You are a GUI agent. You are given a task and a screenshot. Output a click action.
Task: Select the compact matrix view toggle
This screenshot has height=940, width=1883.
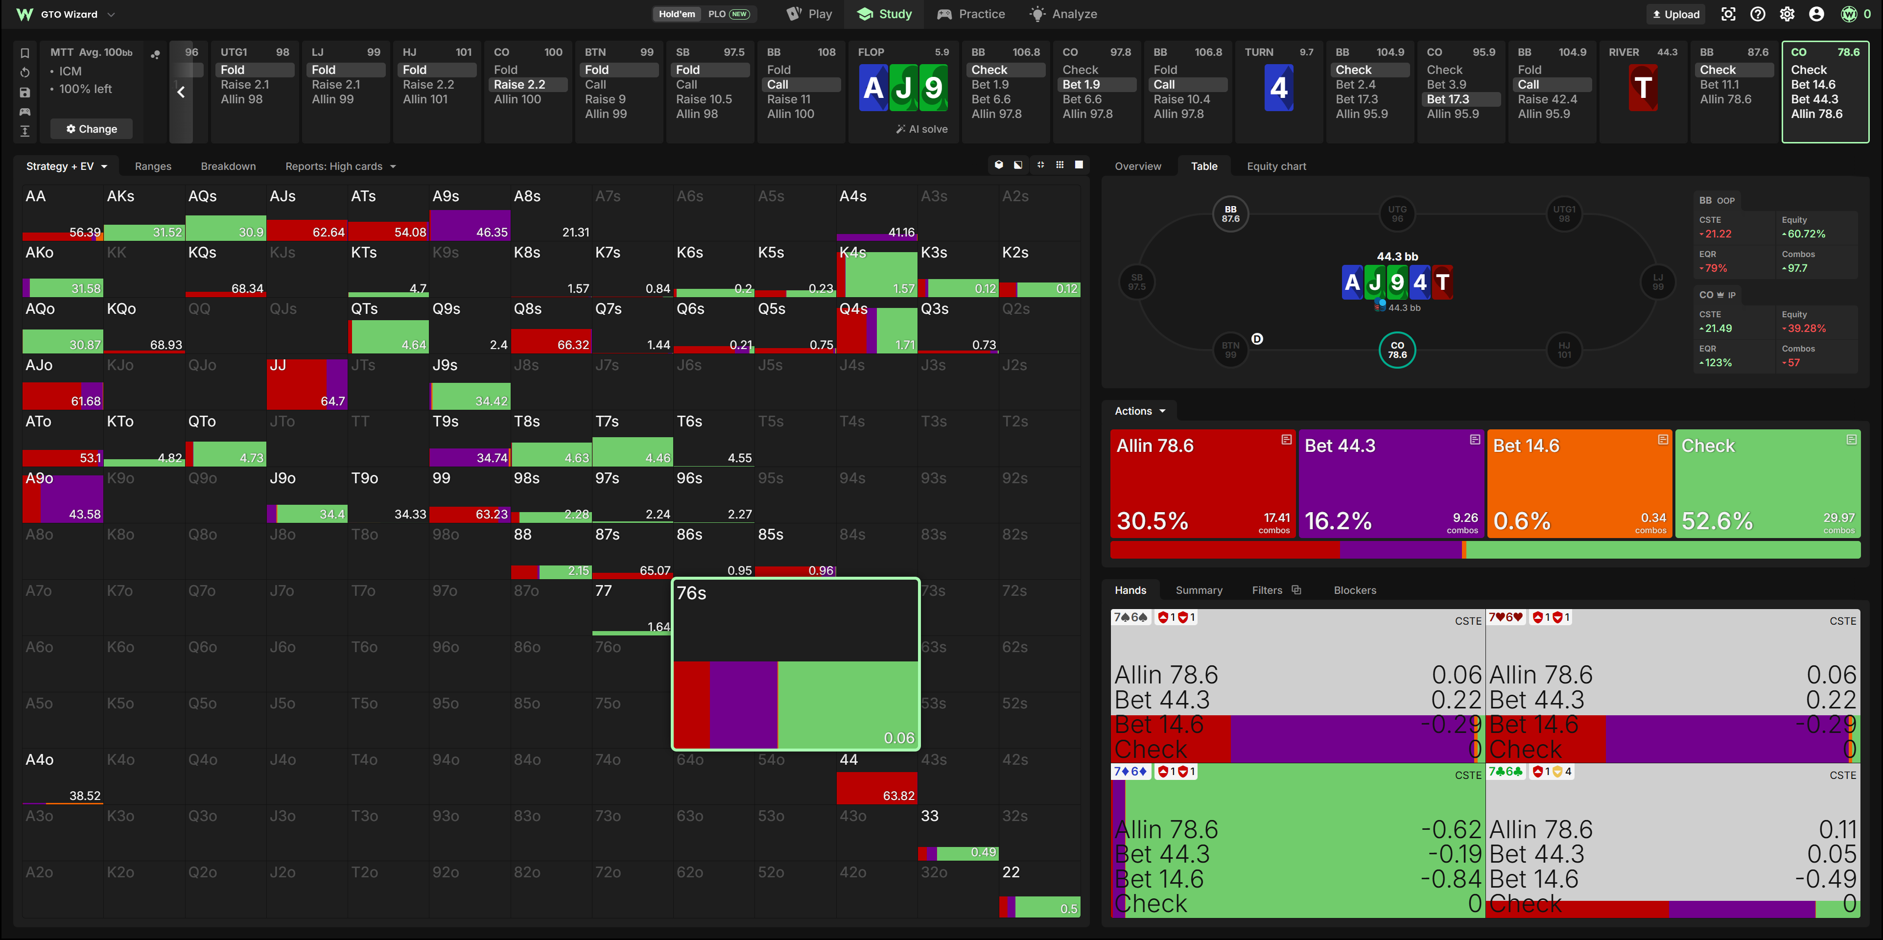[x=1040, y=165]
